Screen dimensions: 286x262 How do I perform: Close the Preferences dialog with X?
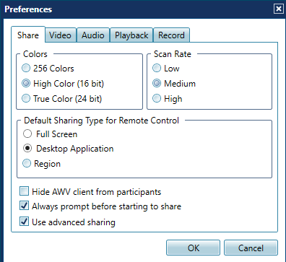pyautogui.click(x=278, y=9)
